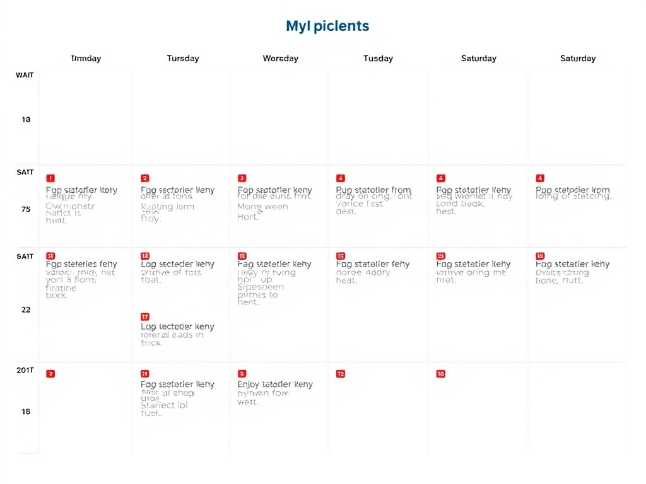
Task: Click the red "15" badge on the "Fag statalier fehy" event
Action: click(x=341, y=256)
